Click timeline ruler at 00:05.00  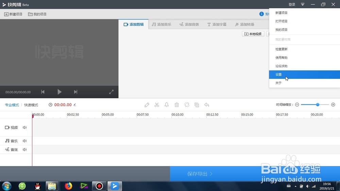[x=108, y=115]
